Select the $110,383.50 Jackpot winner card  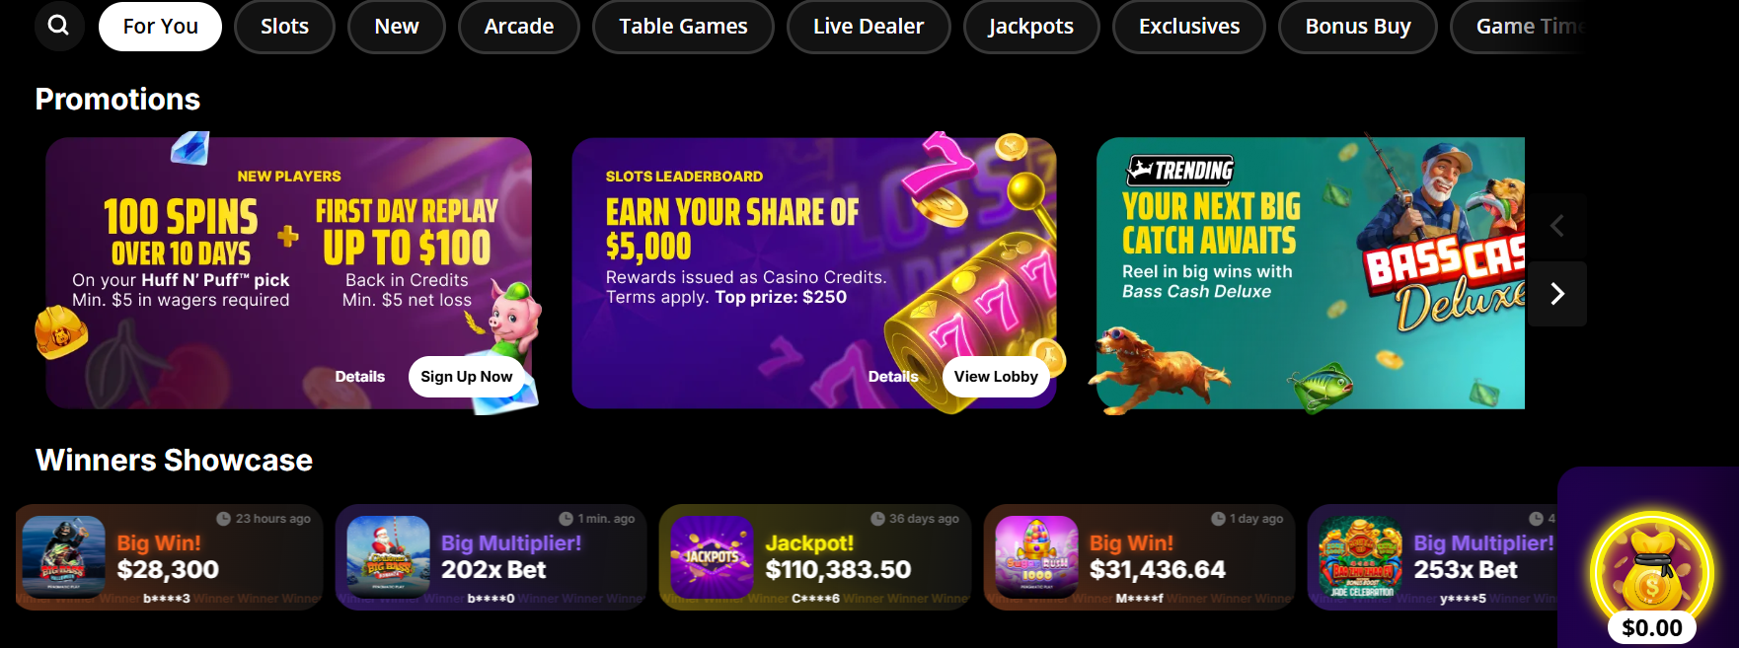tap(815, 557)
